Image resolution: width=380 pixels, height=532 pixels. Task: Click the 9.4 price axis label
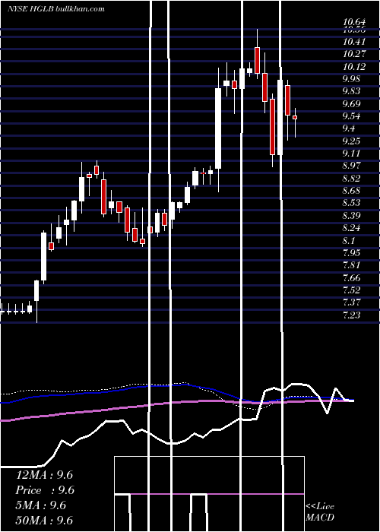[349, 128]
